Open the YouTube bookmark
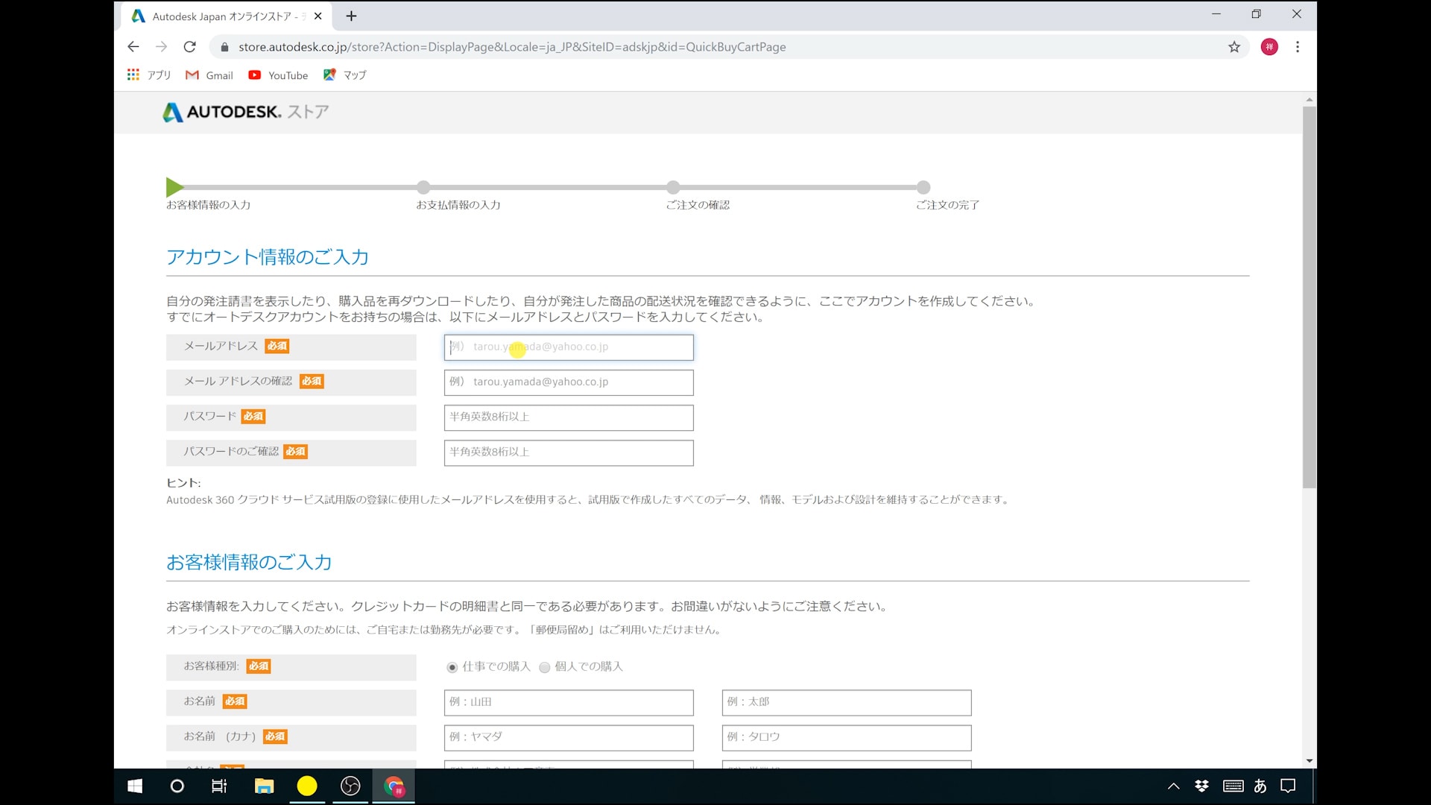The height and width of the screenshot is (805, 1431). click(278, 75)
